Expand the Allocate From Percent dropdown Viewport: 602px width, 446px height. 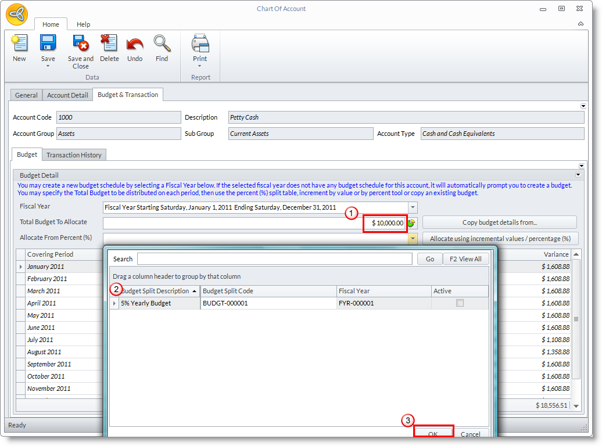413,239
